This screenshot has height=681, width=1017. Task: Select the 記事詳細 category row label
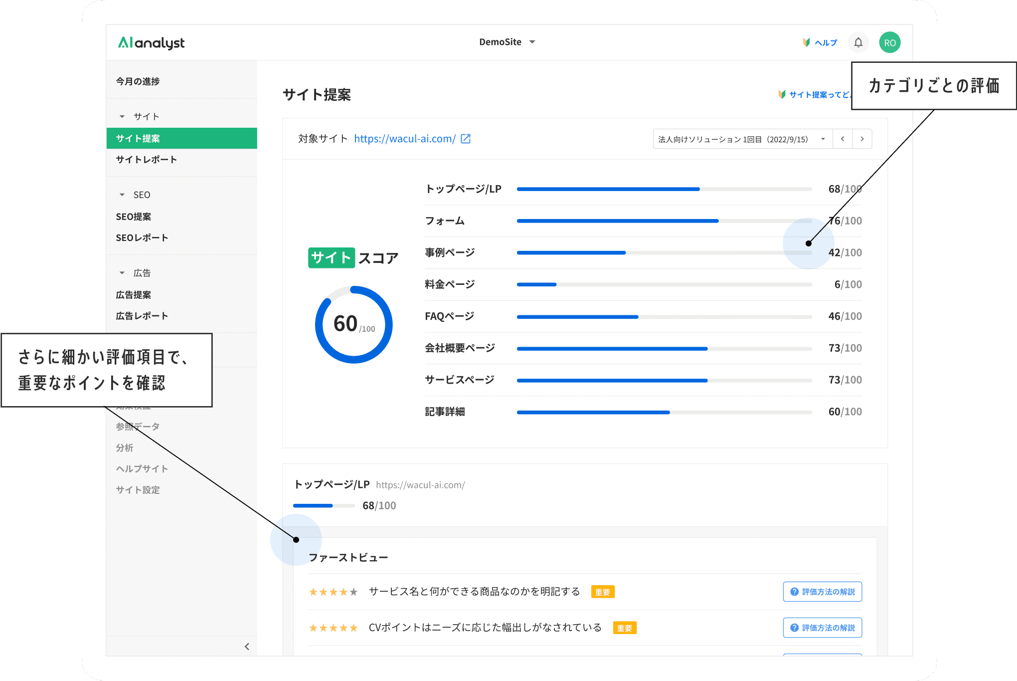(x=445, y=412)
